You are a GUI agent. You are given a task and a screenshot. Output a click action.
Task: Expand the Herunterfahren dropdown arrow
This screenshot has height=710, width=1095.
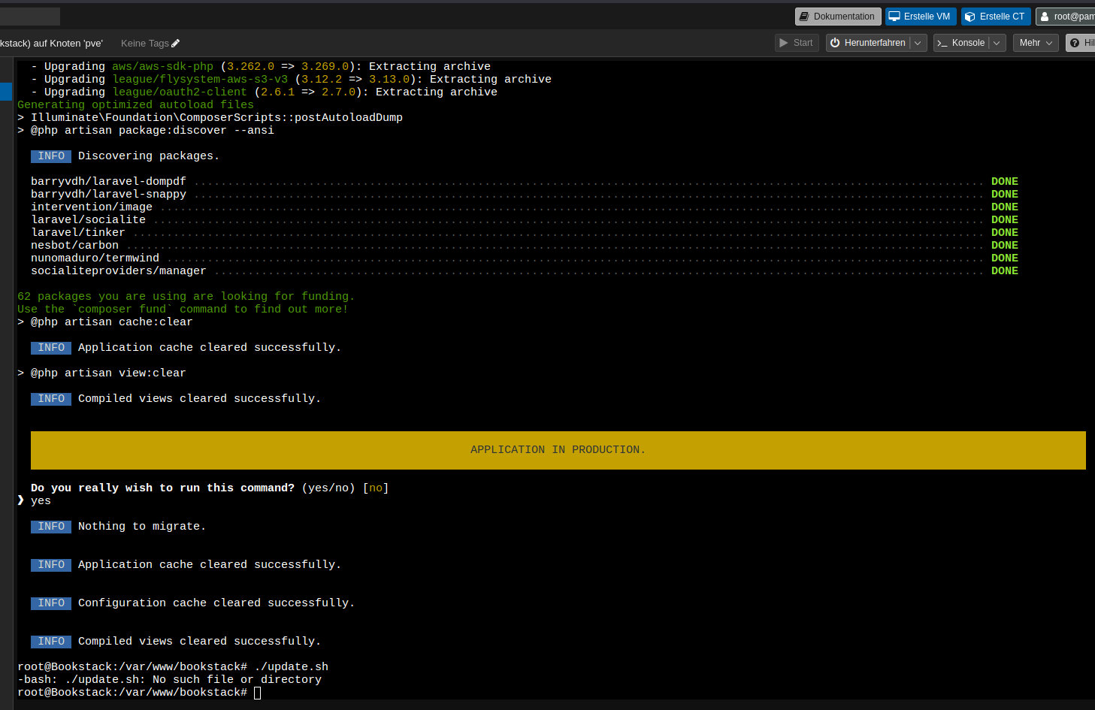[918, 43]
